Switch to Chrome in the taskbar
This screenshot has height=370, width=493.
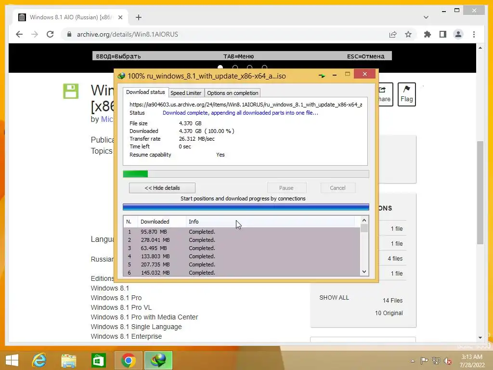coord(128,360)
